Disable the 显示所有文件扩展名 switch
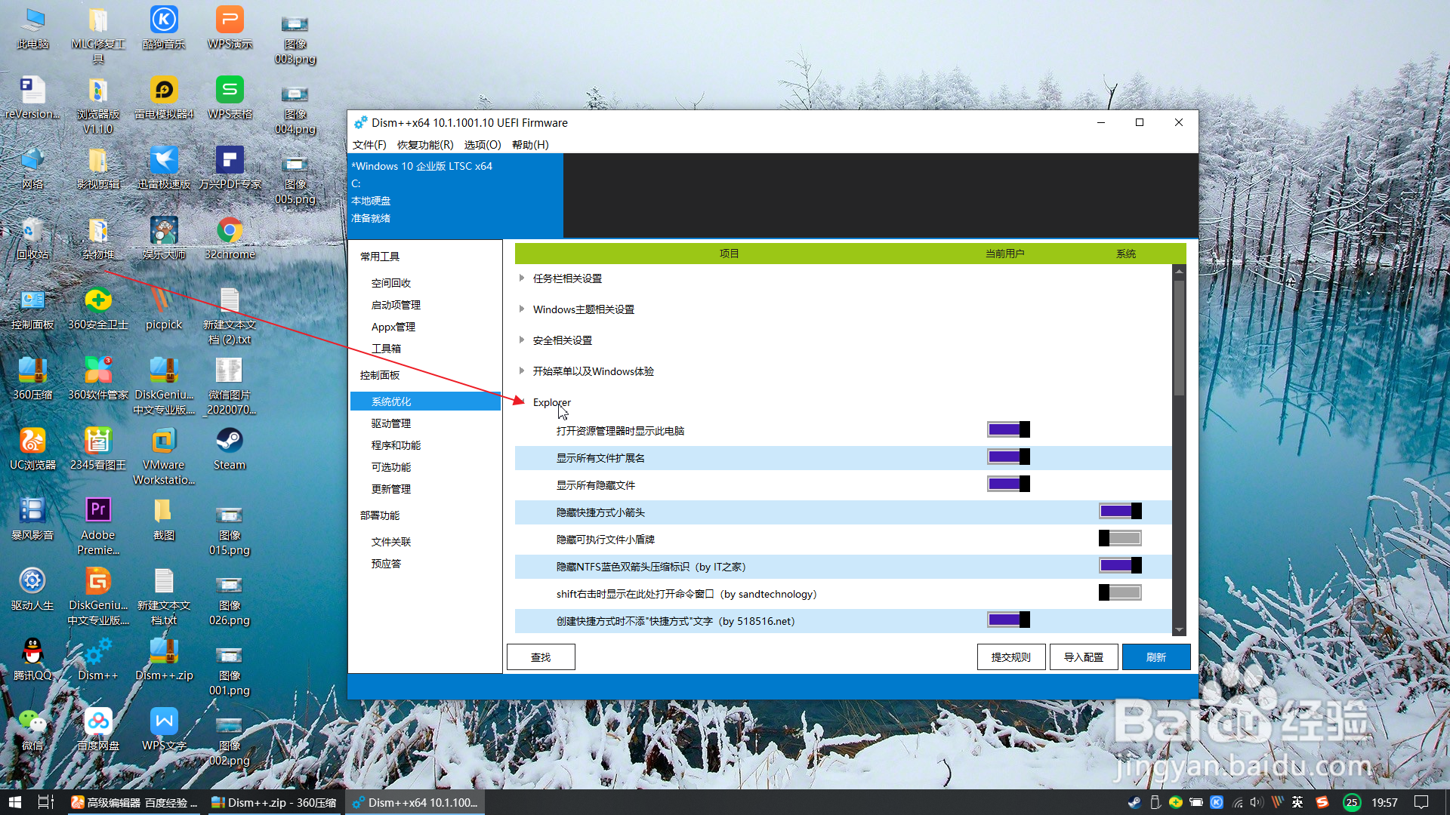This screenshot has width=1450, height=815. (x=1008, y=457)
